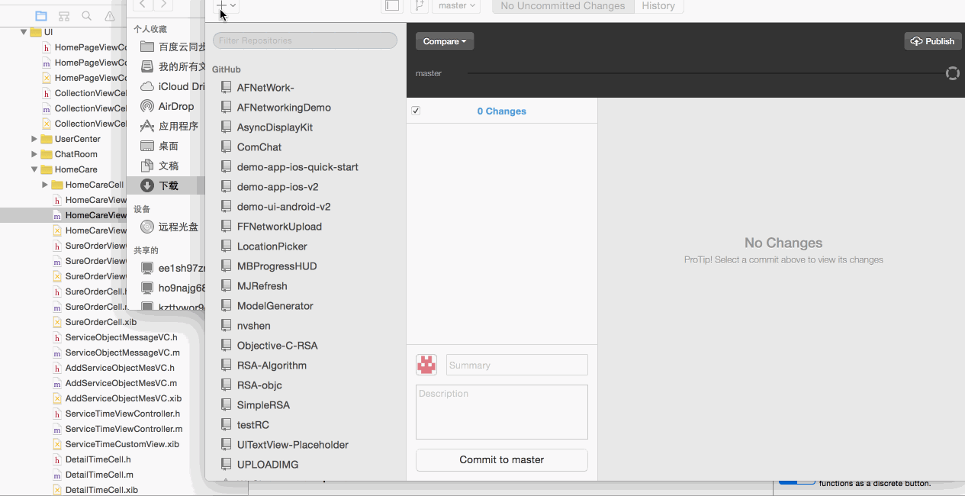Select the ComChat repository
This screenshot has height=496, width=965.
coord(259,147)
